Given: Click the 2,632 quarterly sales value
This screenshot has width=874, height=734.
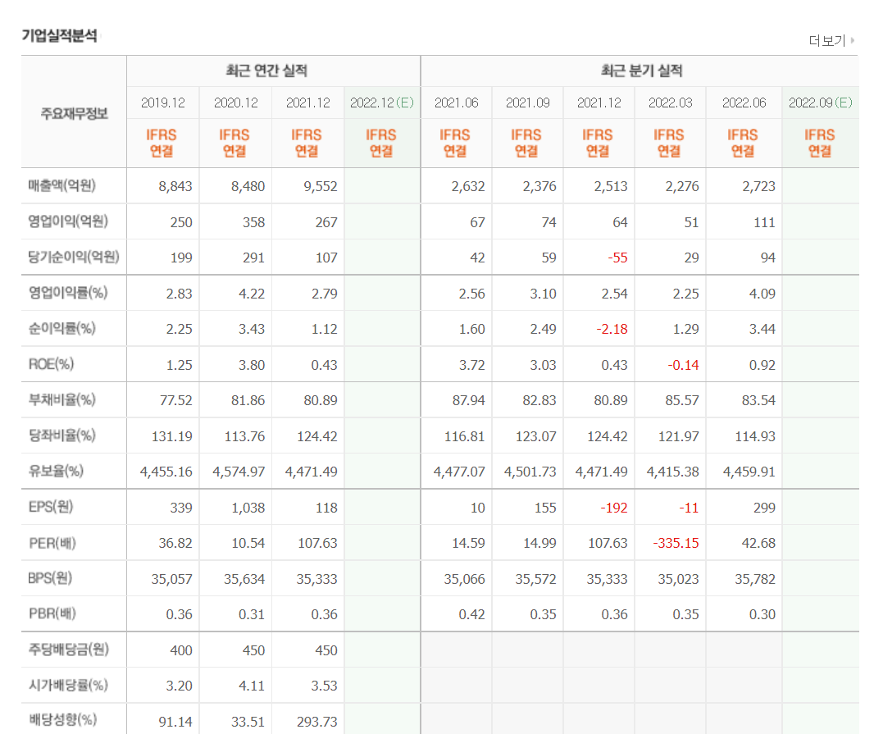Looking at the screenshot, I should (468, 186).
